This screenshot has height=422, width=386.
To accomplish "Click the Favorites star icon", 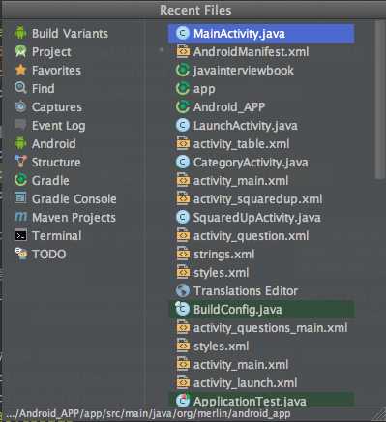I will (x=20, y=70).
